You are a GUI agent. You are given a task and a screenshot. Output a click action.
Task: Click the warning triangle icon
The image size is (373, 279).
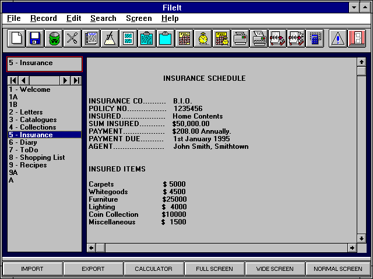pyautogui.click(x=337, y=39)
